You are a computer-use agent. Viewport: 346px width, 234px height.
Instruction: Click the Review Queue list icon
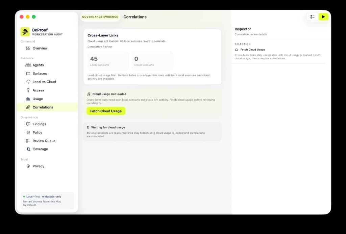28,141
